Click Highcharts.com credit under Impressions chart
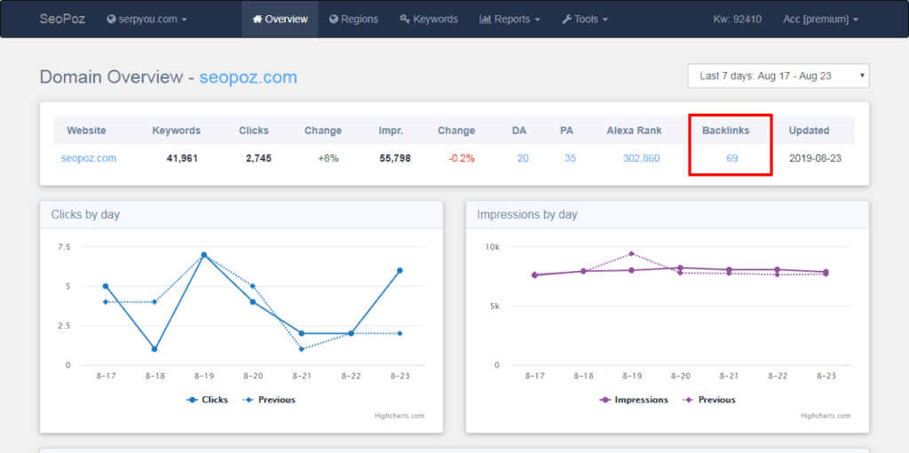This screenshot has height=453, width=909. pyautogui.click(x=826, y=416)
